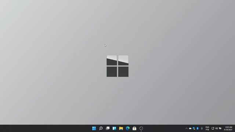Switch input language ENG PTB indicator

click(x=207, y=128)
